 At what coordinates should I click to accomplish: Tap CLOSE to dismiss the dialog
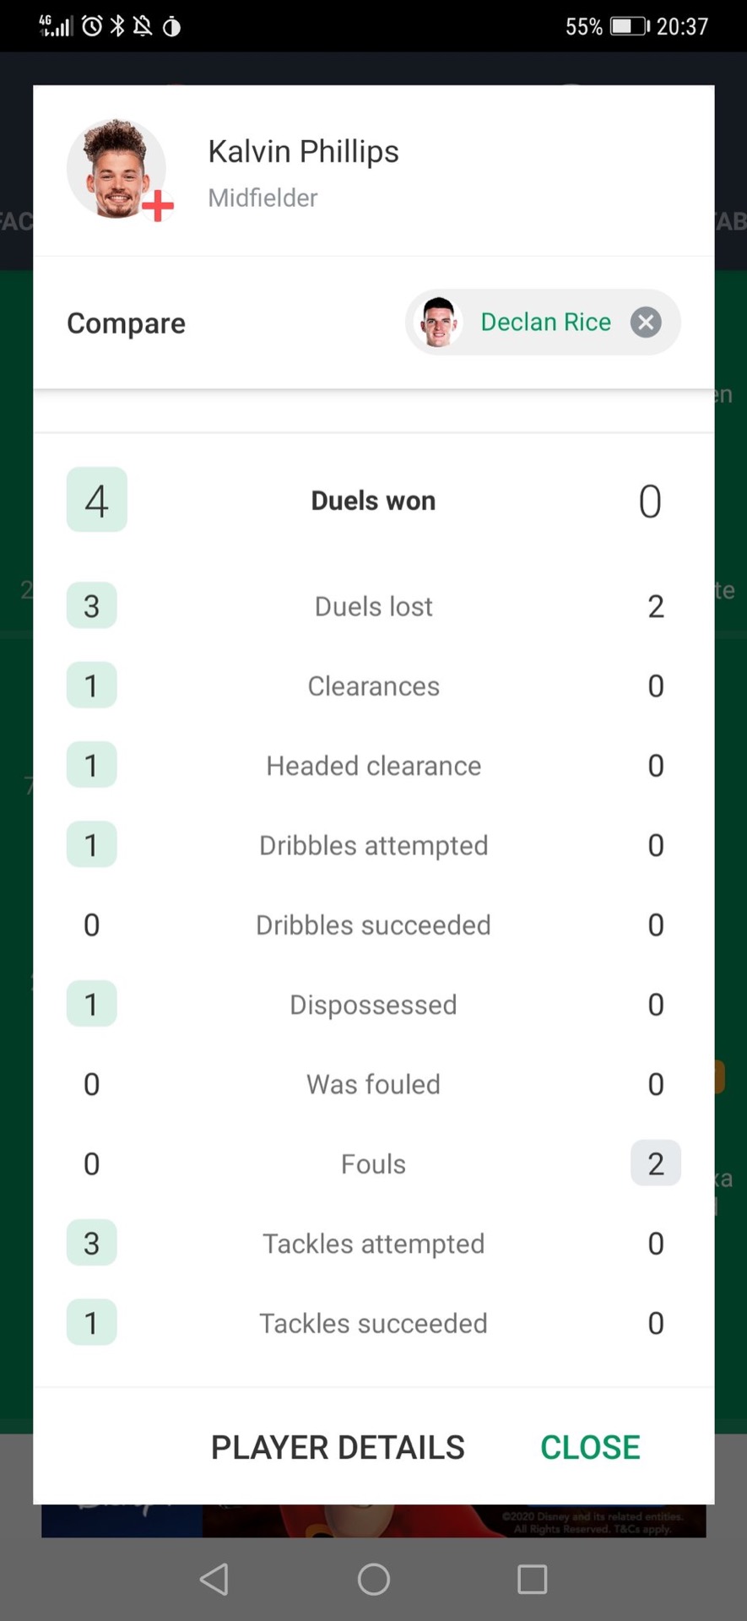click(590, 1447)
